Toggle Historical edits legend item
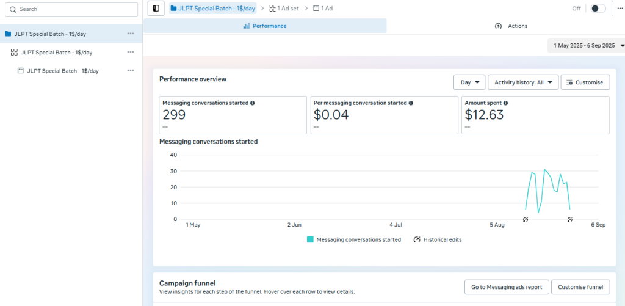 [437, 240]
